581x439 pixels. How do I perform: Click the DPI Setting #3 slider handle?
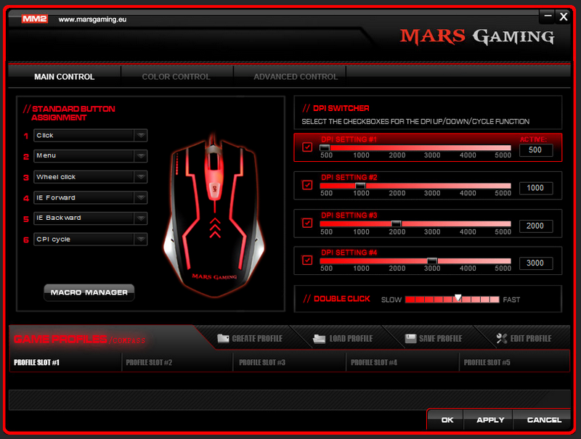tap(396, 223)
